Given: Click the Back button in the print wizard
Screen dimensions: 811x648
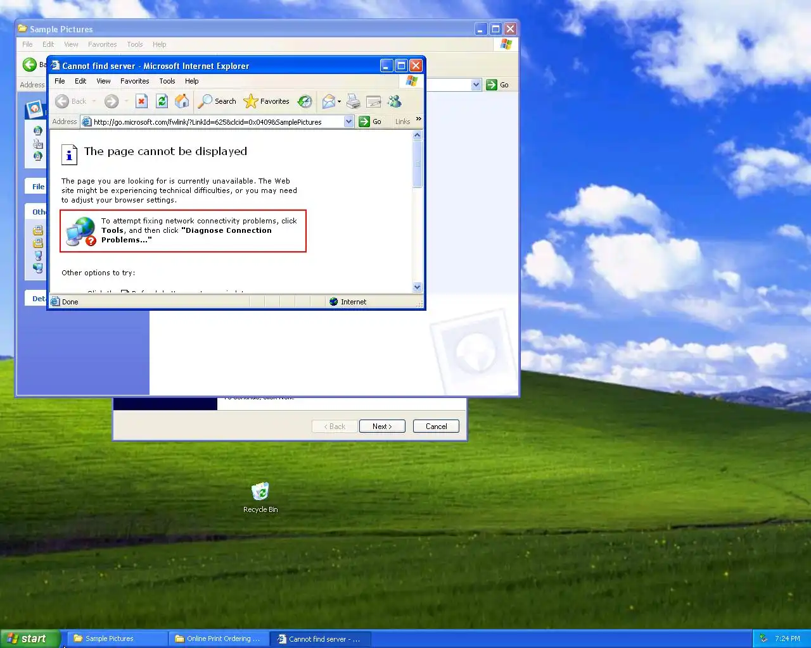Looking at the screenshot, I should point(335,427).
